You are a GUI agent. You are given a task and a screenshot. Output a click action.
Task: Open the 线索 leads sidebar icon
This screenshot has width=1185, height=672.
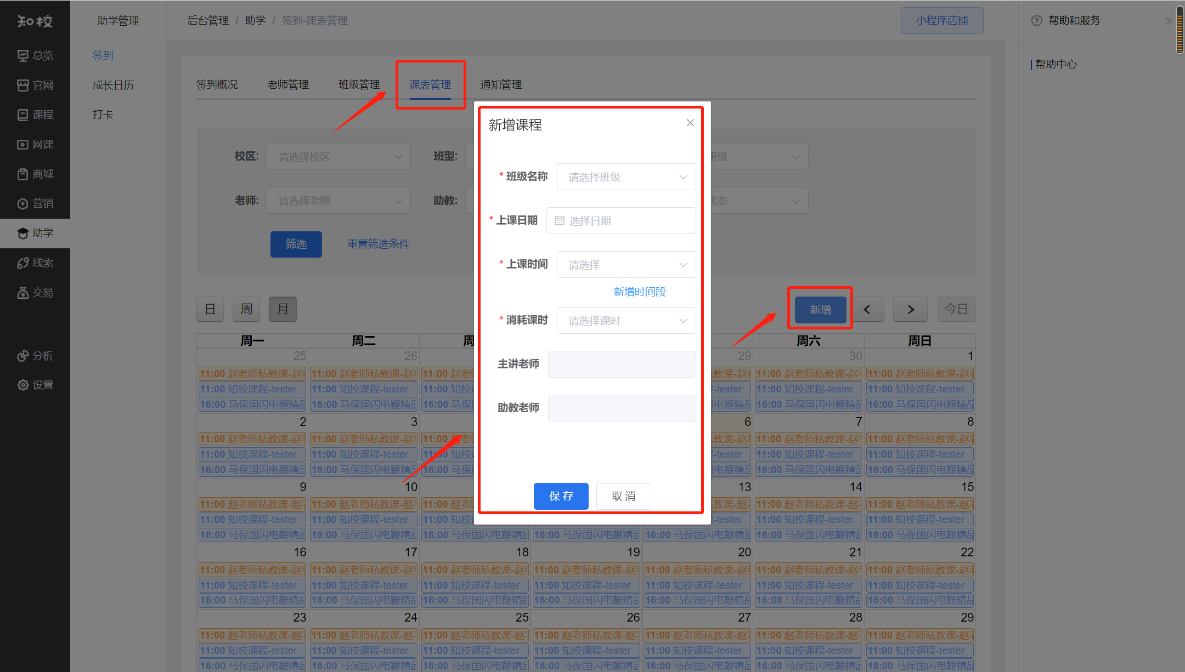point(23,263)
